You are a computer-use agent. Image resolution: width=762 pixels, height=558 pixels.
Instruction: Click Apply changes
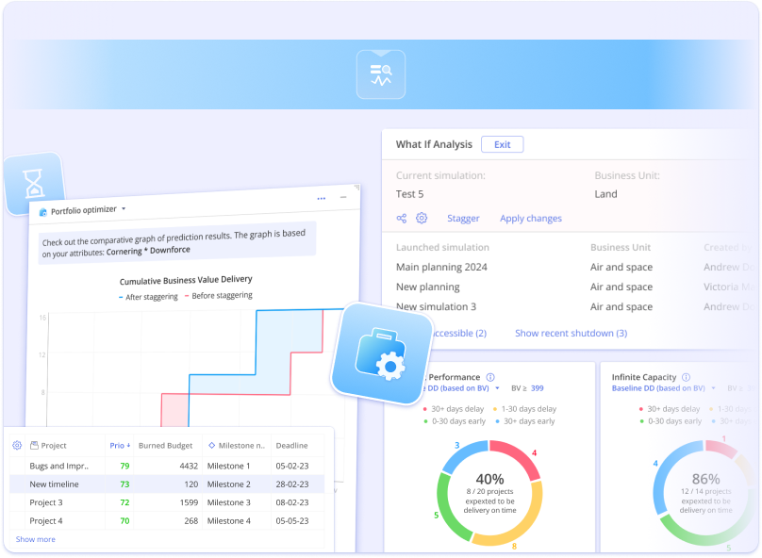[x=531, y=219]
